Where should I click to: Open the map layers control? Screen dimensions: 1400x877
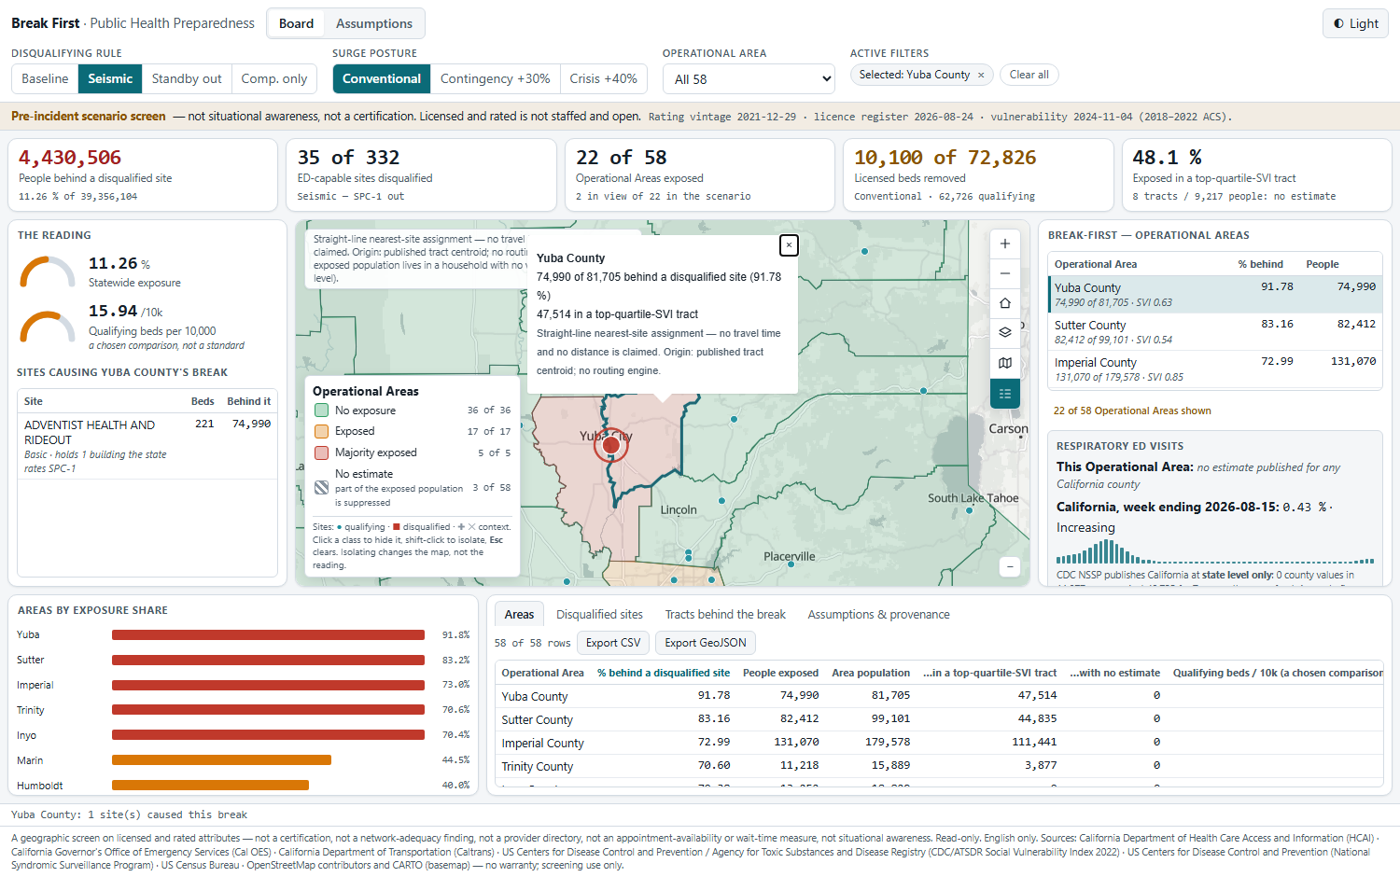tap(1005, 332)
